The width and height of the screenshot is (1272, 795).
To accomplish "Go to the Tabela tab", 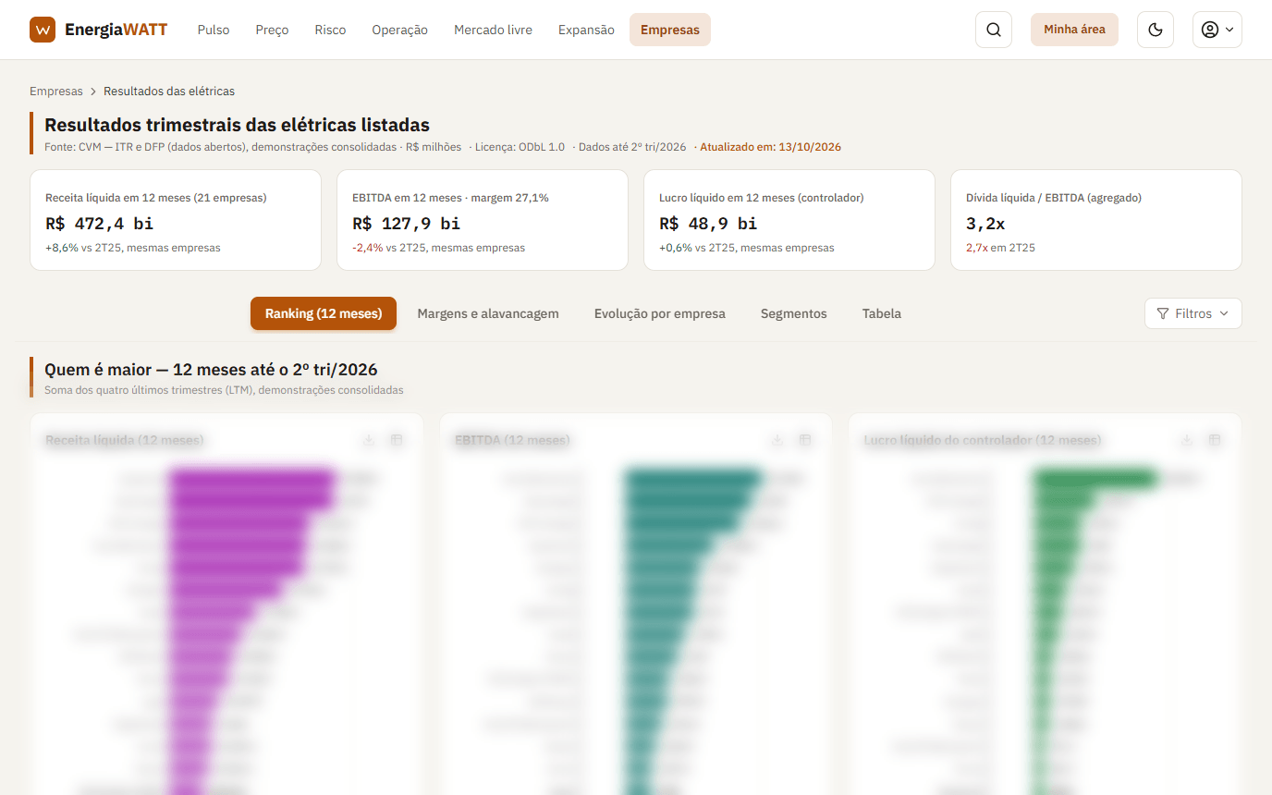I will (882, 313).
